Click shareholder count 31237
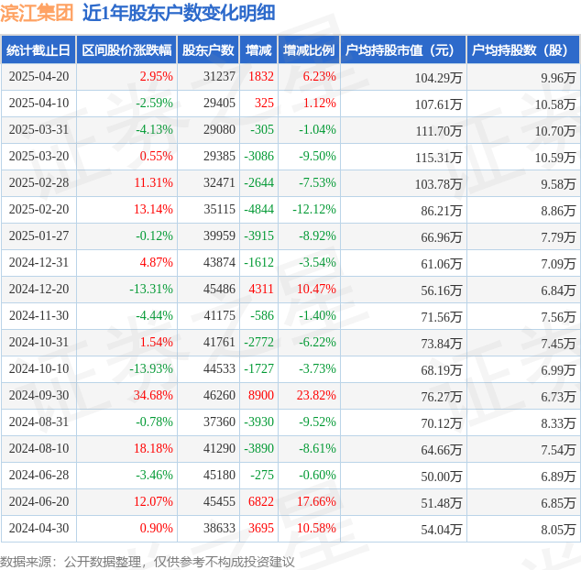581x570 pixels. click(x=219, y=76)
